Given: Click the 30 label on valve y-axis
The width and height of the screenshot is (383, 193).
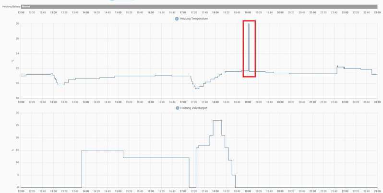Looking at the screenshot, I should click(x=17, y=113).
